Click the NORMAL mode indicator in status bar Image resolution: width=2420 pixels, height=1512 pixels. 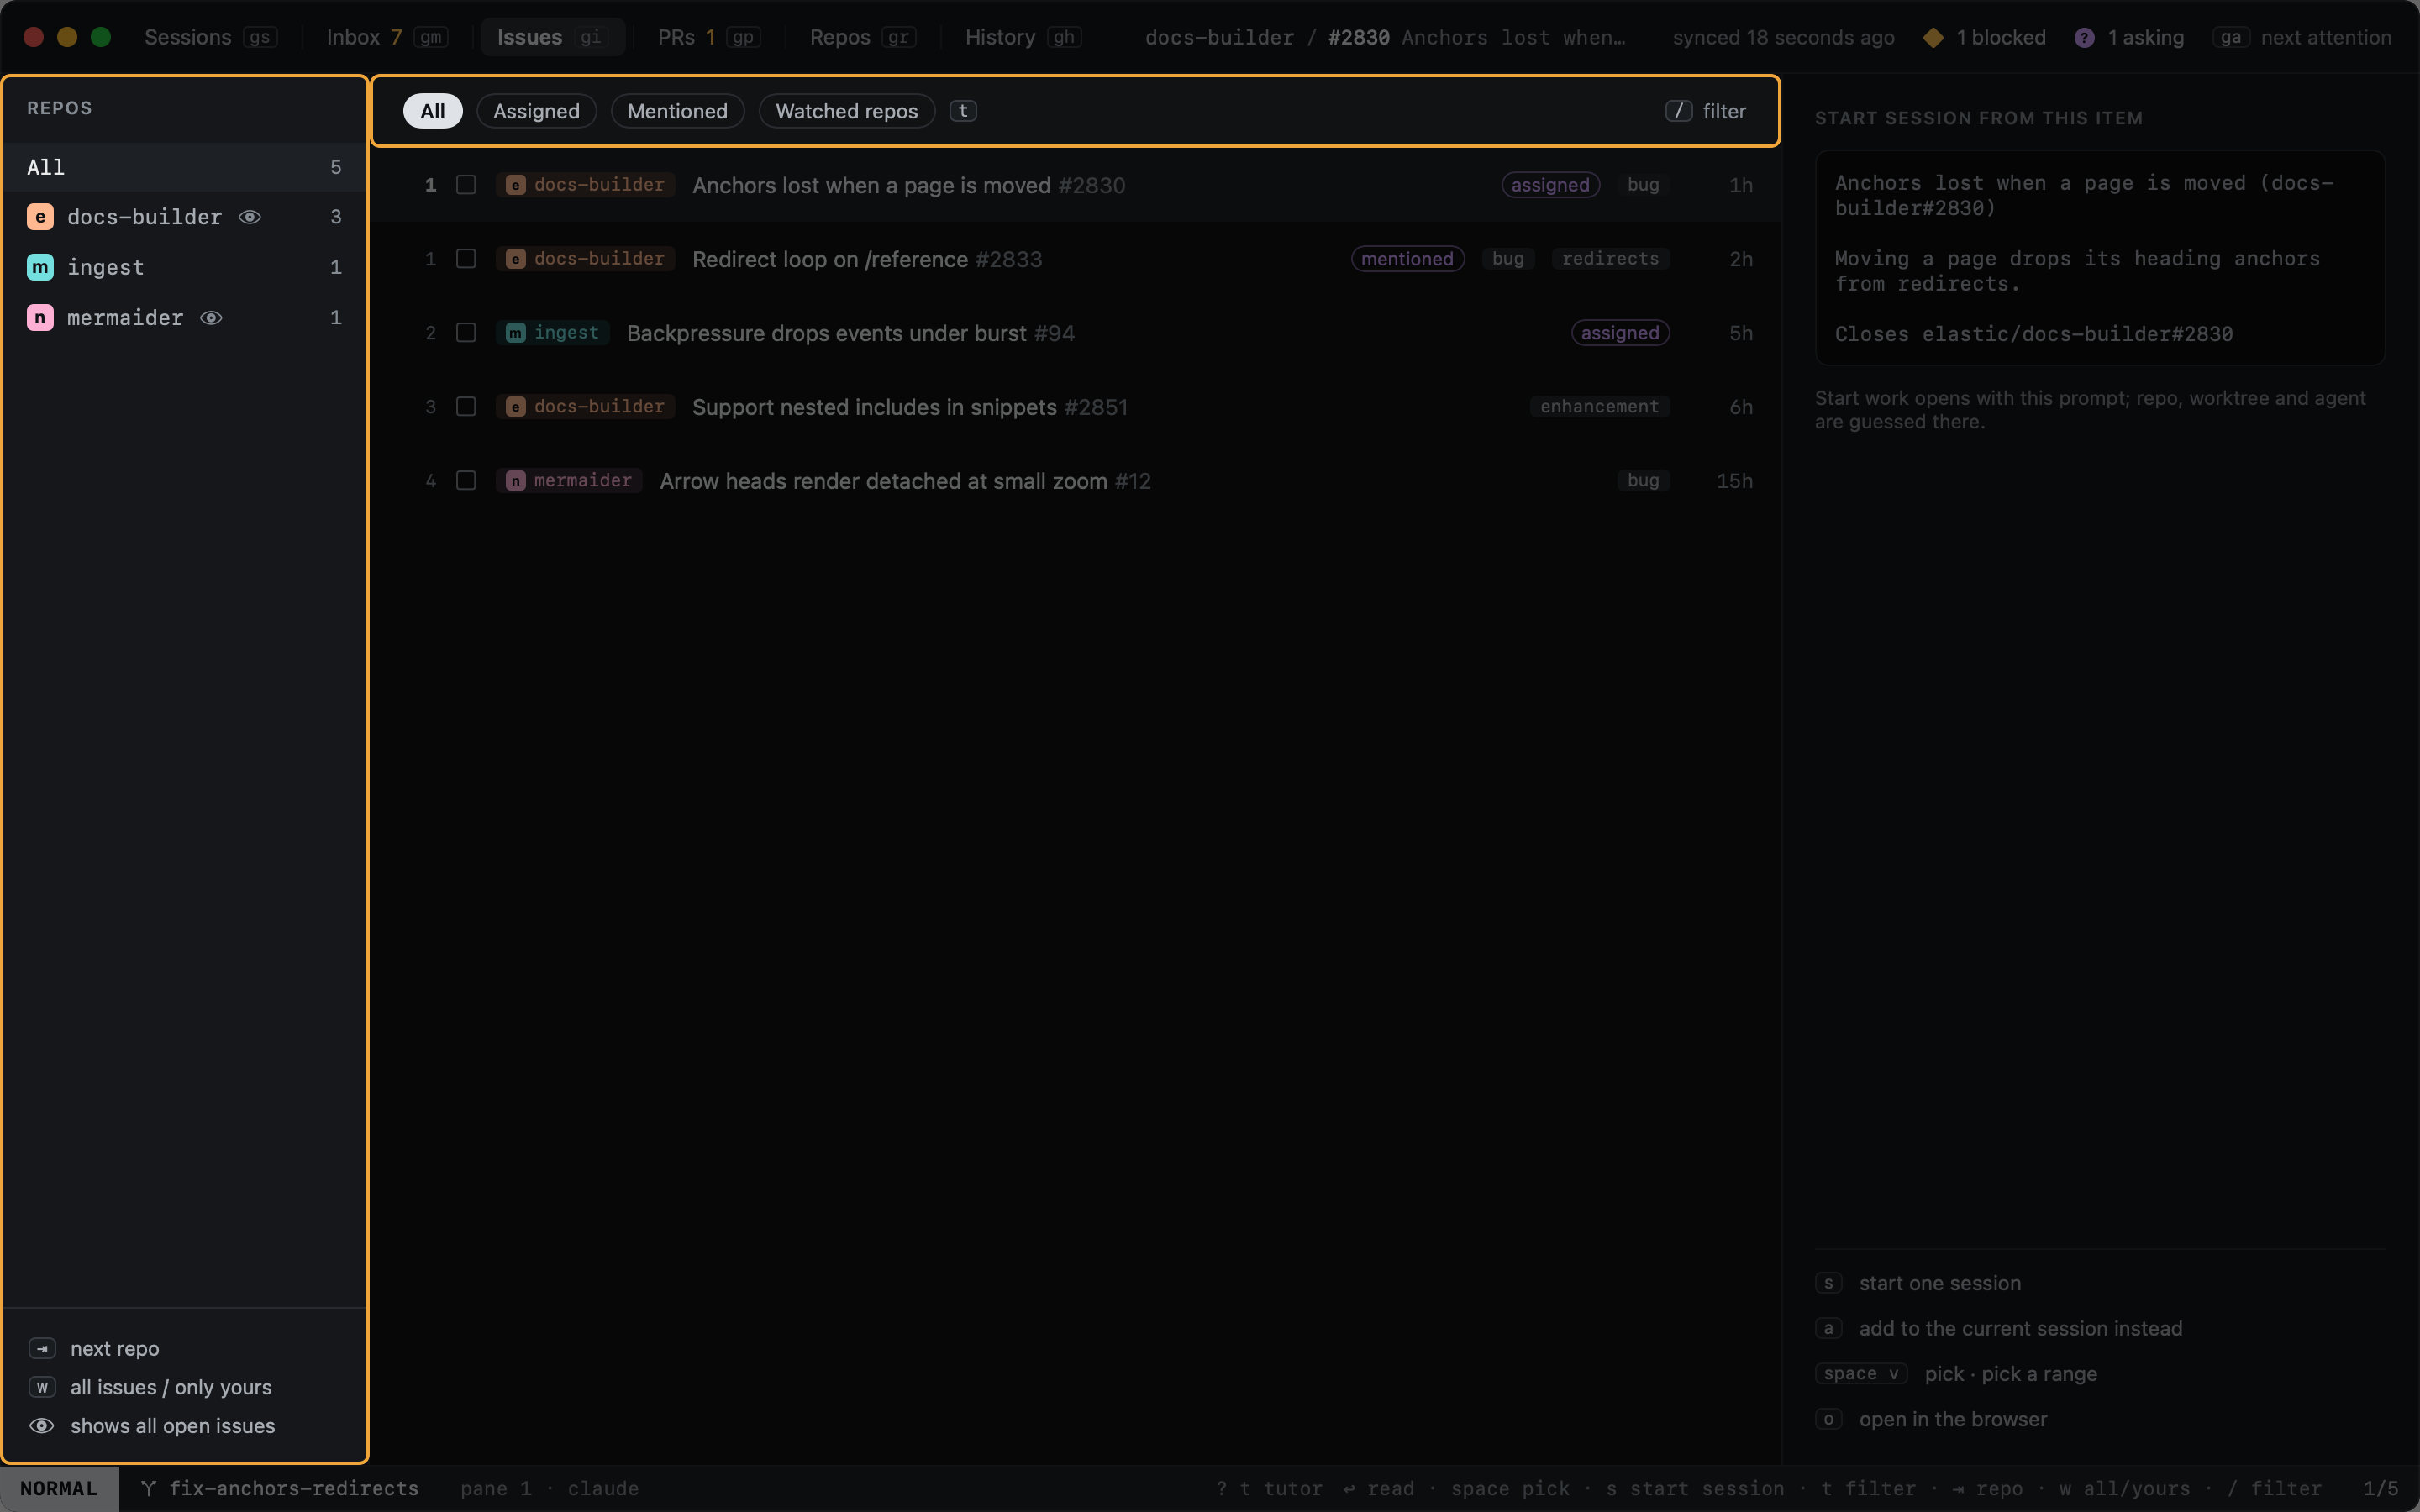pyautogui.click(x=59, y=1488)
